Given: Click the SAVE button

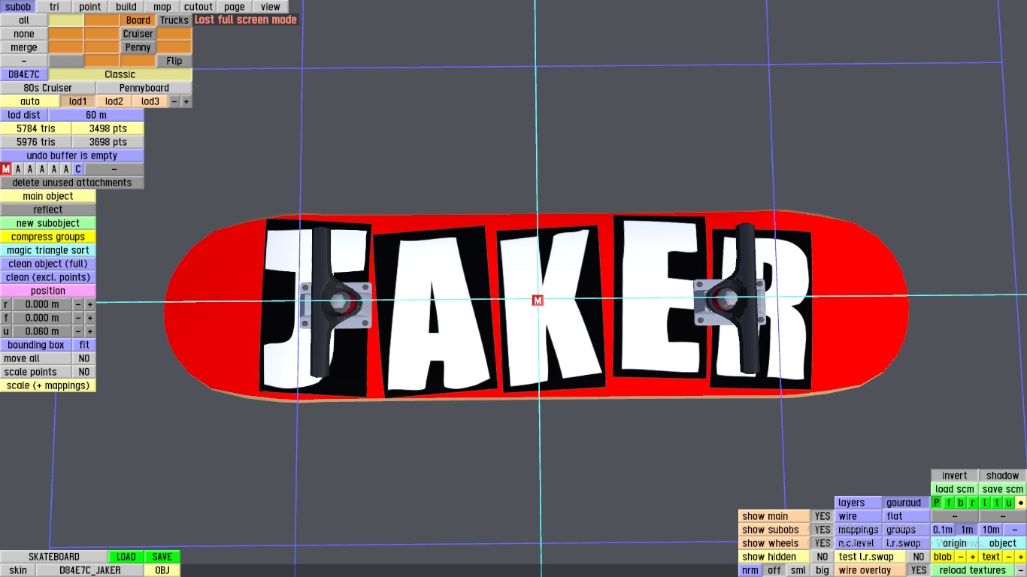Looking at the screenshot, I should click(162, 557).
